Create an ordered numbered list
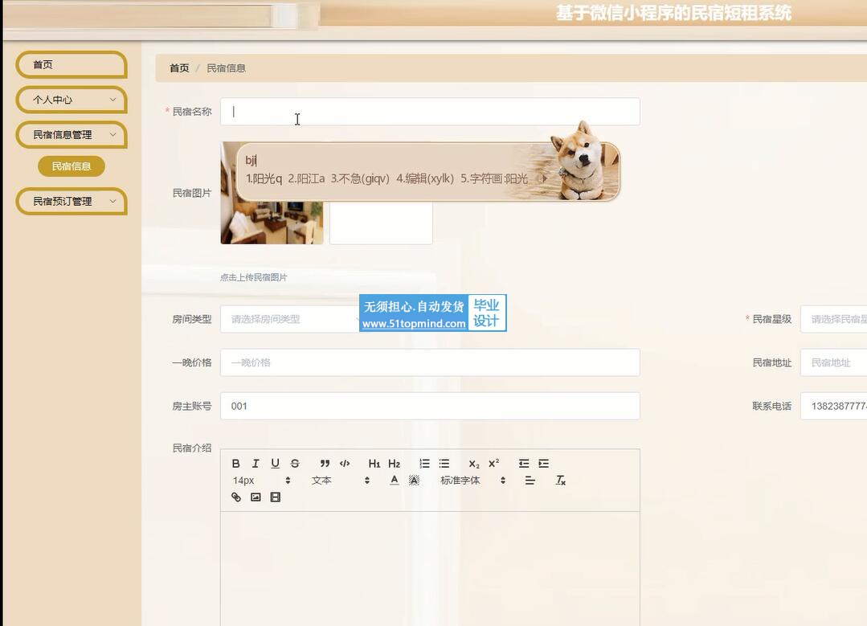867x626 pixels. 424,464
